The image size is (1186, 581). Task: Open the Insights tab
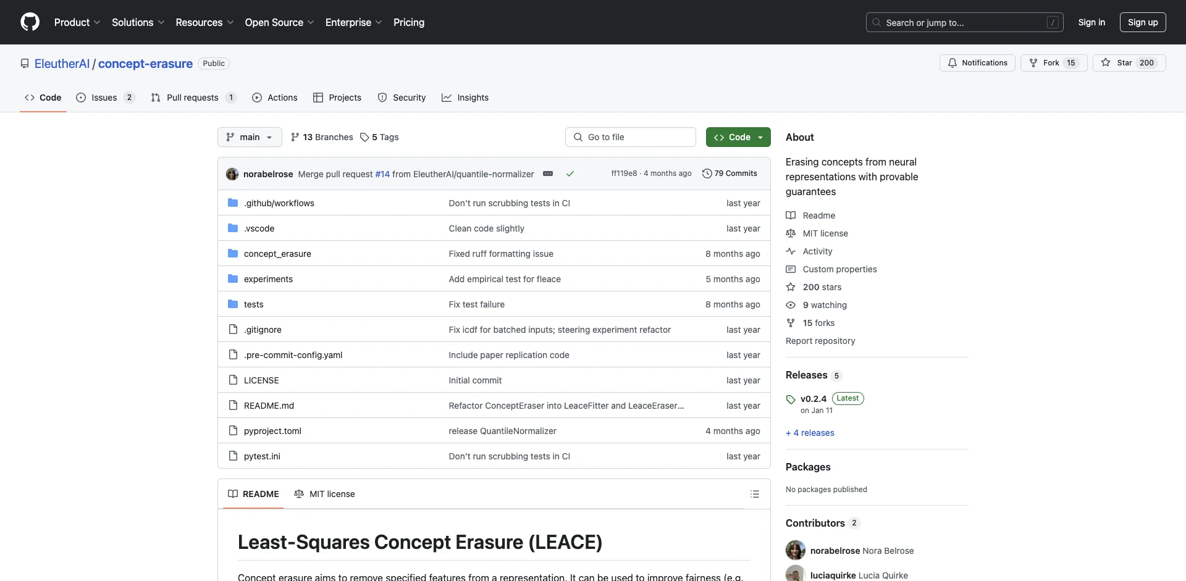click(x=465, y=98)
